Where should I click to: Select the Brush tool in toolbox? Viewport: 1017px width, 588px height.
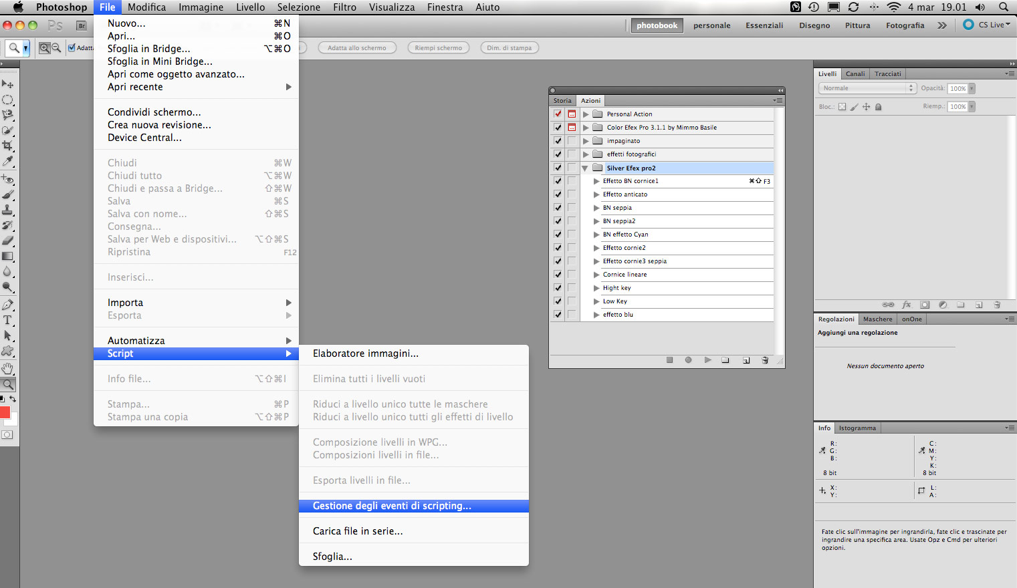click(x=8, y=194)
